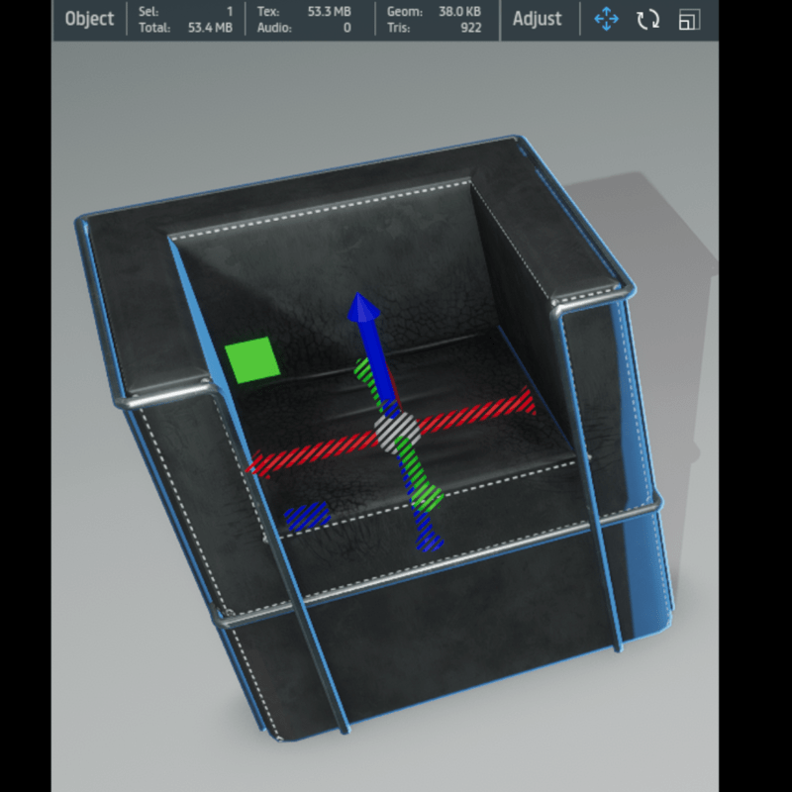
Task: Click the bottom end of blue hatched axis
Action: click(431, 538)
